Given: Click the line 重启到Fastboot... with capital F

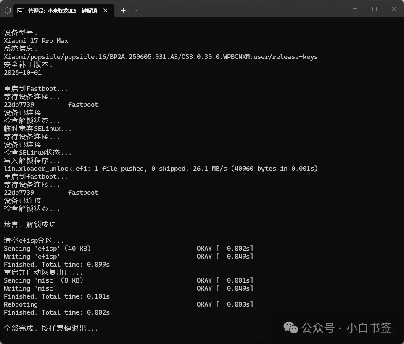Looking at the screenshot, I should 36,89.
